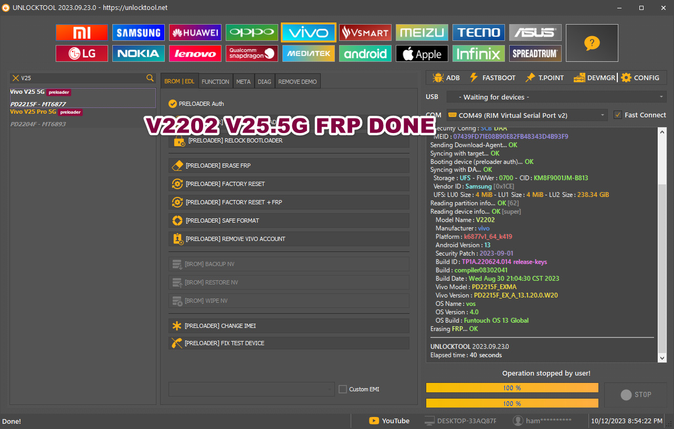Open the FASTBOOT tool
The height and width of the screenshot is (429, 674).
[x=492, y=78]
